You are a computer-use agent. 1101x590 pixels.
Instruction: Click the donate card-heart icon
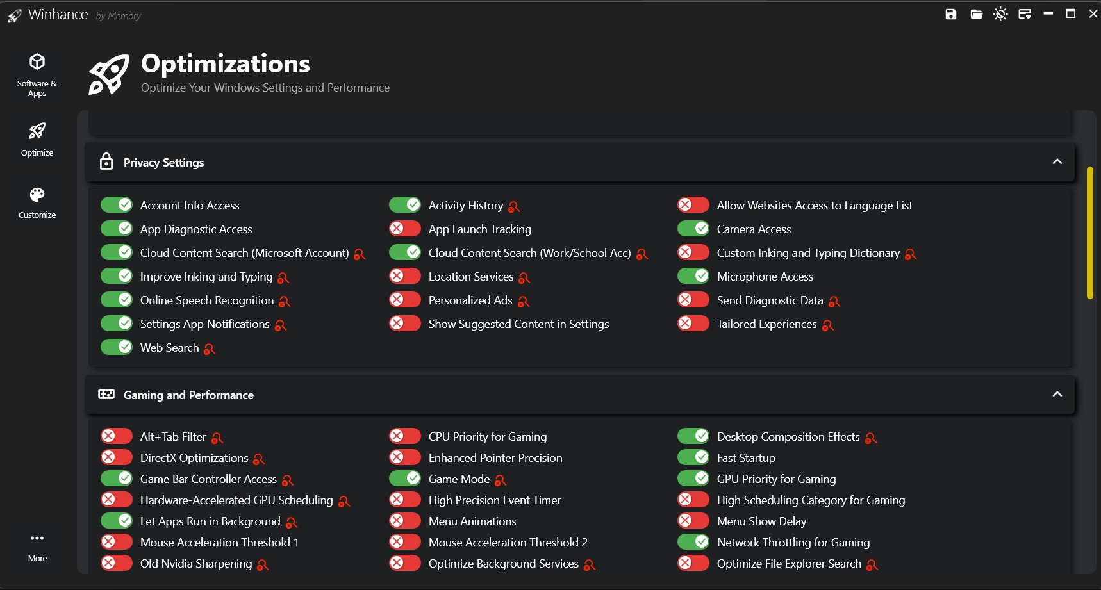coord(1025,14)
